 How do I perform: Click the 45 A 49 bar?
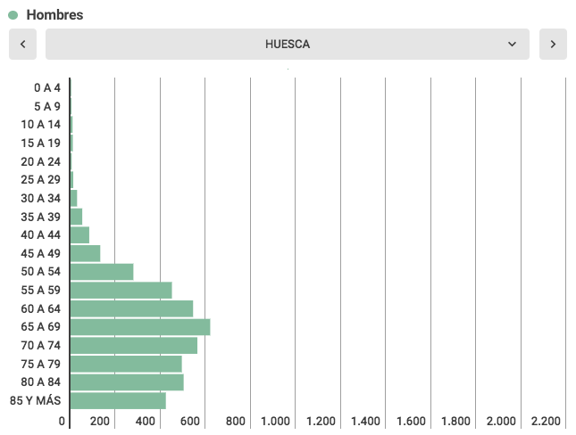pos(85,253)
